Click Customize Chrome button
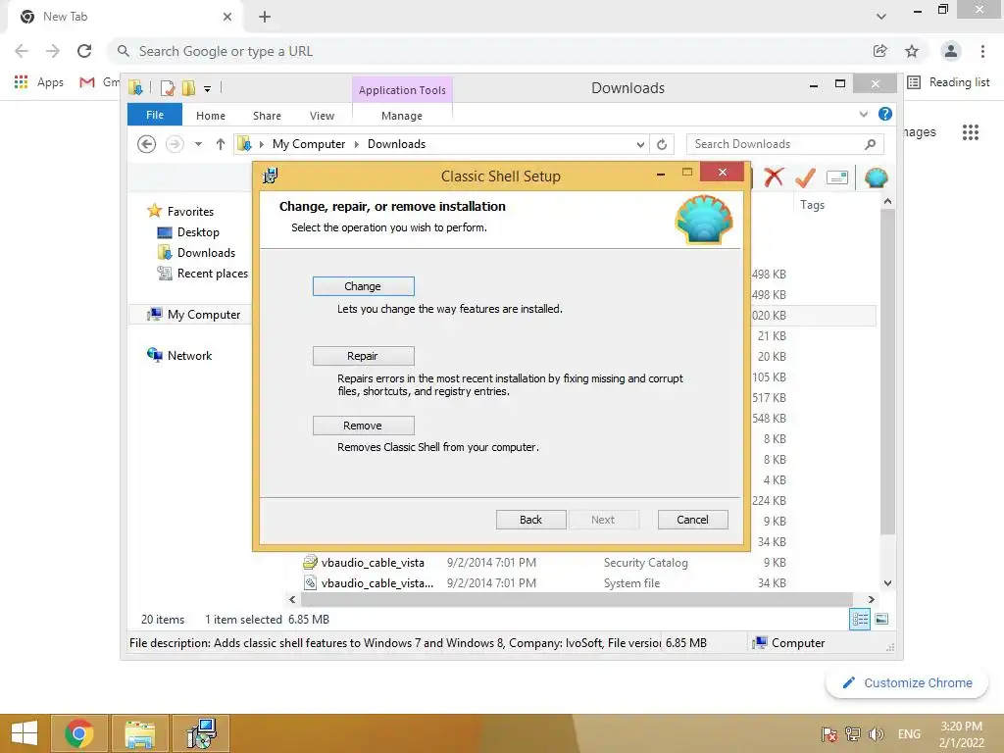The height and width of the screenshot is (753, 1004). point(907,683)
